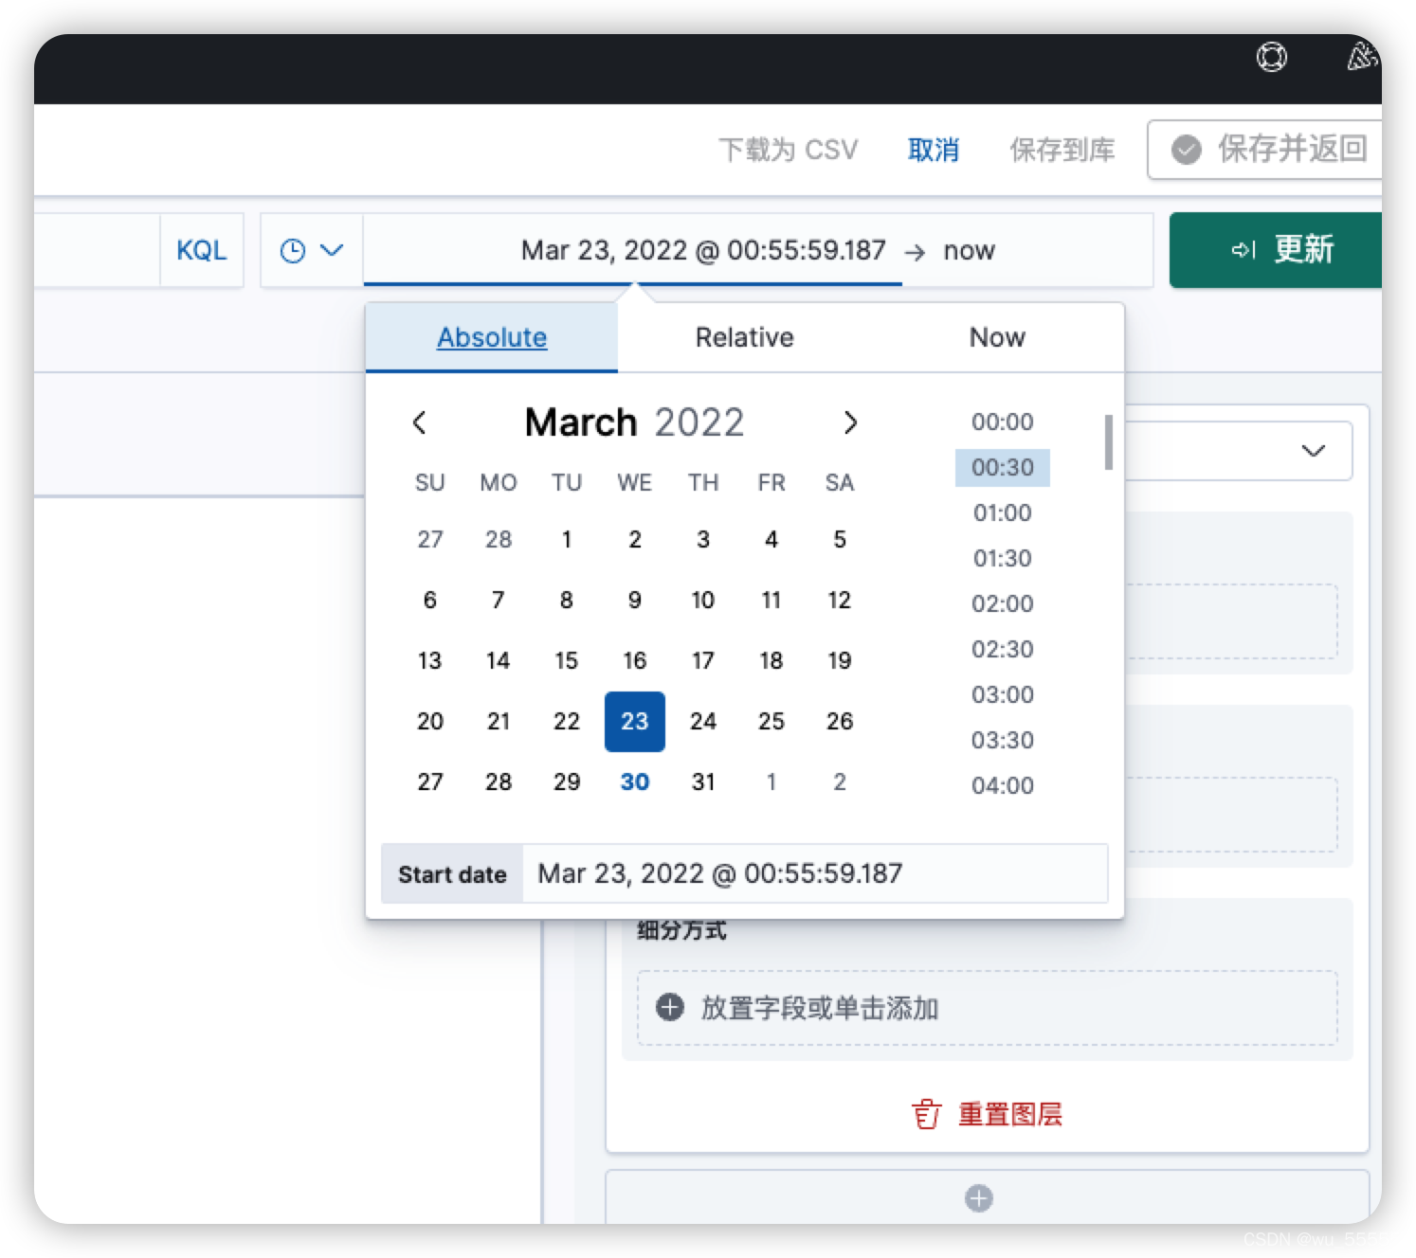The width and height of the screenshot is (1416, 1258).
Task: Select March 22 on the calendar
Action: (x=567, y=722)
